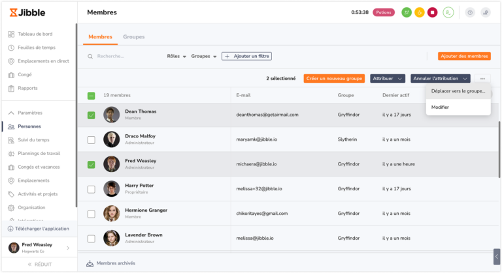Viewport: 502px width, 273px height.
Task: Click Créer un nouveau groupe button
Action: pos(334,79)
